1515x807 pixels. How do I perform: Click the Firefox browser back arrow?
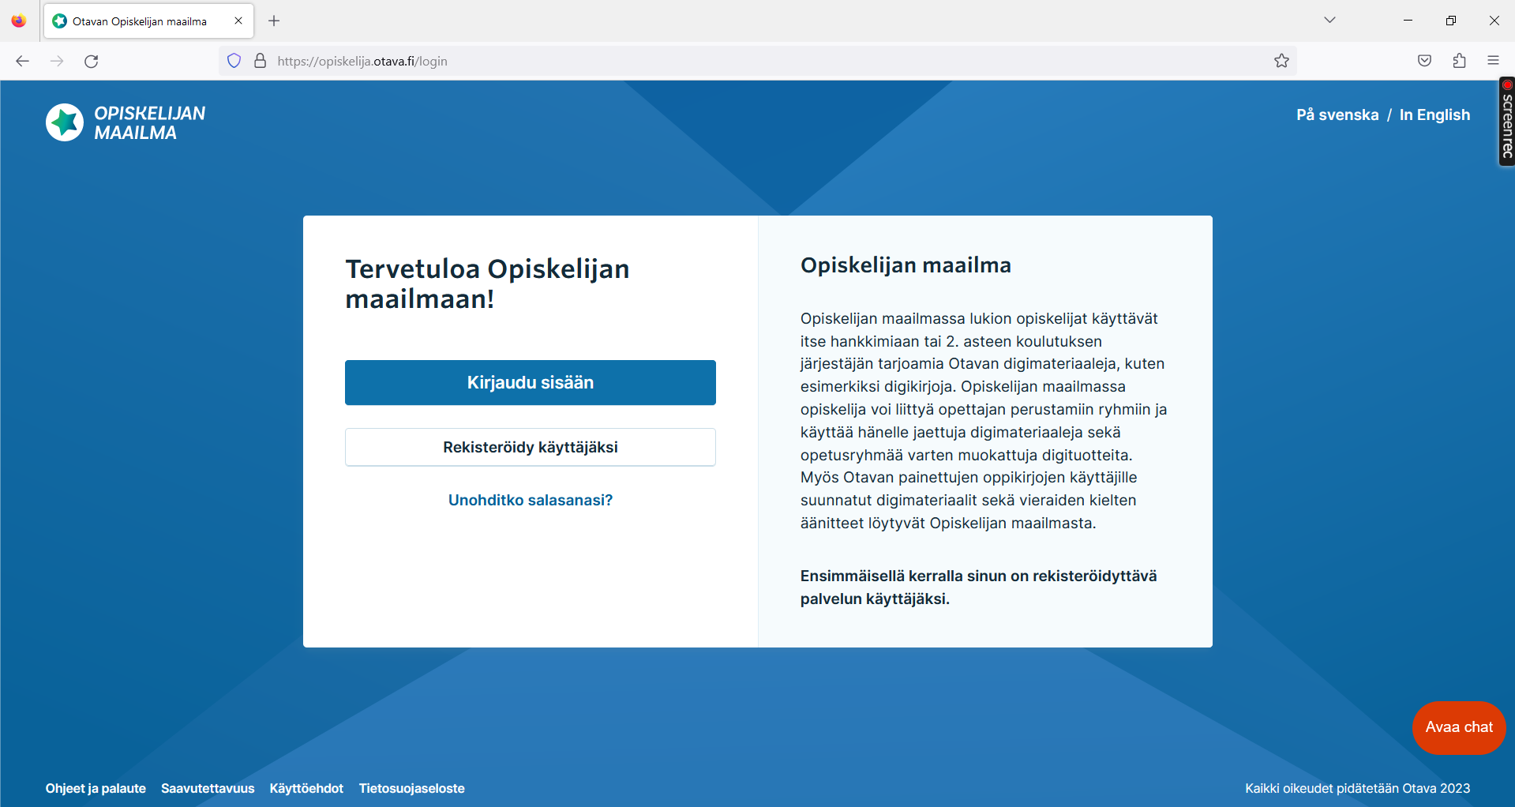click(22, 61)
